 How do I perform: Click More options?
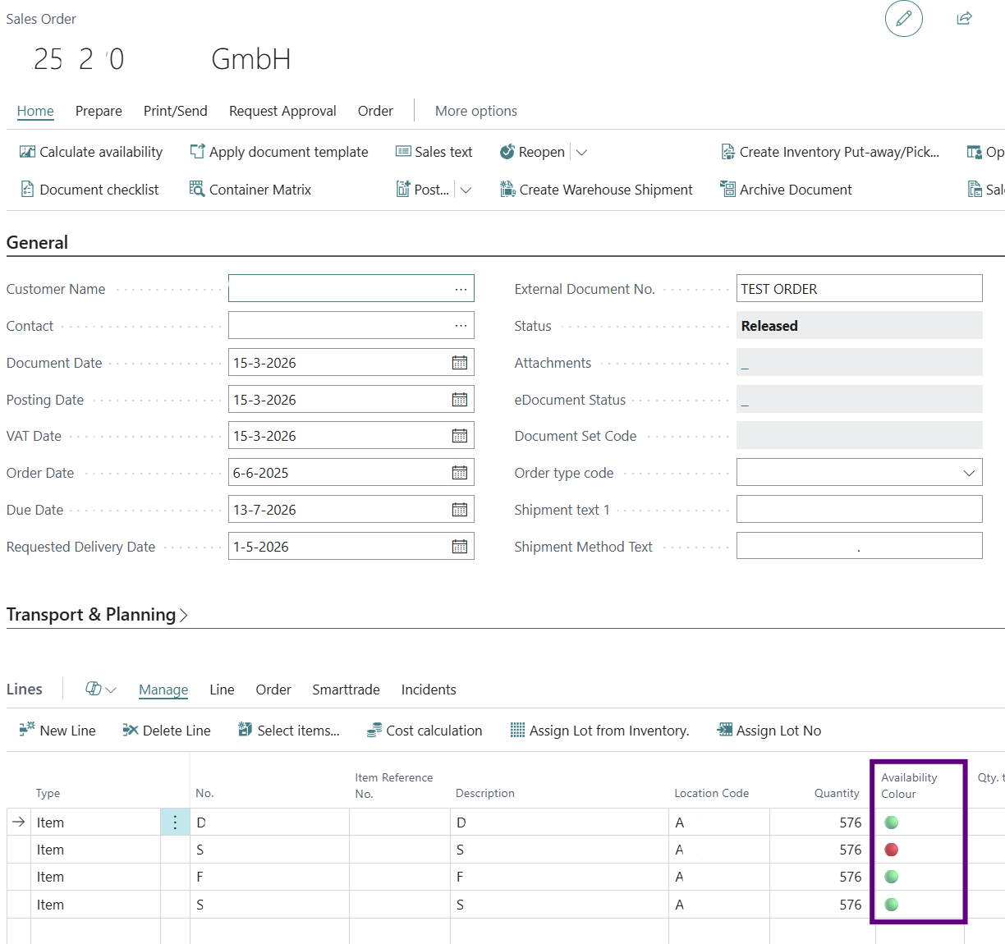tap(475, 111)
